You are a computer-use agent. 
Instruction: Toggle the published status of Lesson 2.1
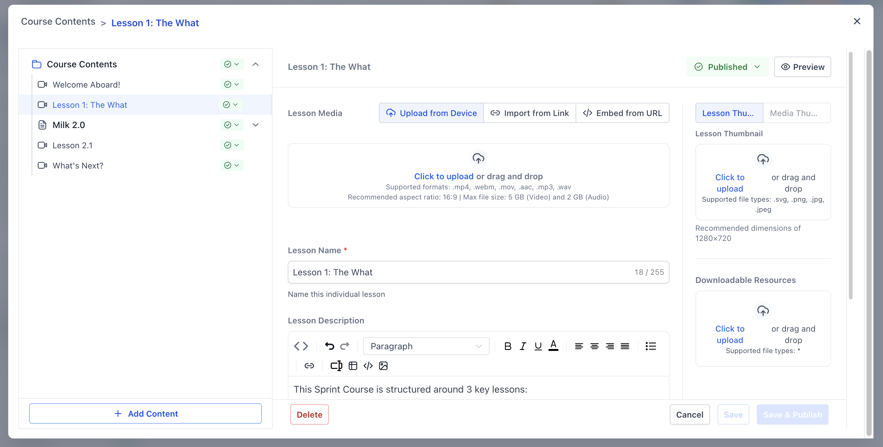tap(232, 145)
